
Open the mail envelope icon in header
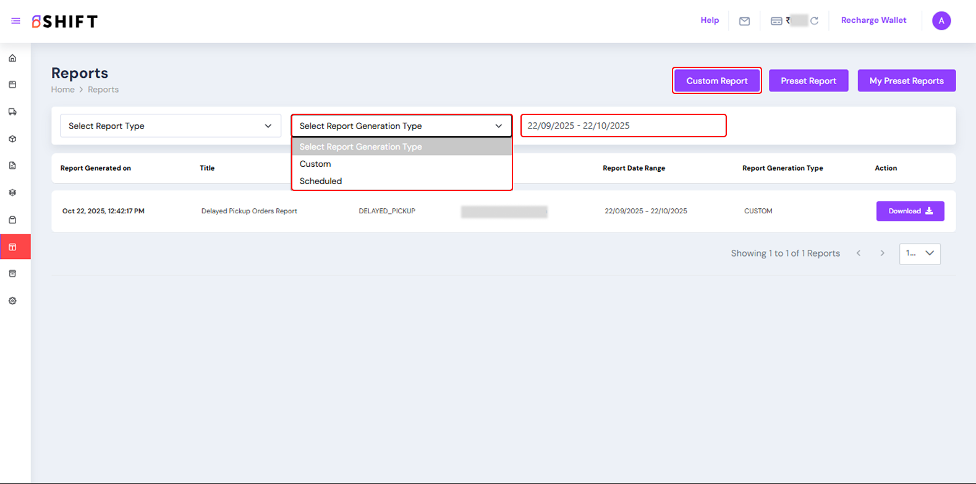tap(744, 21)
